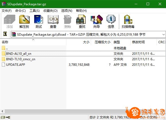Click modified date of BND-TL10_cmcc_cn row
166x120 pixels.
(x=143, y=59)
